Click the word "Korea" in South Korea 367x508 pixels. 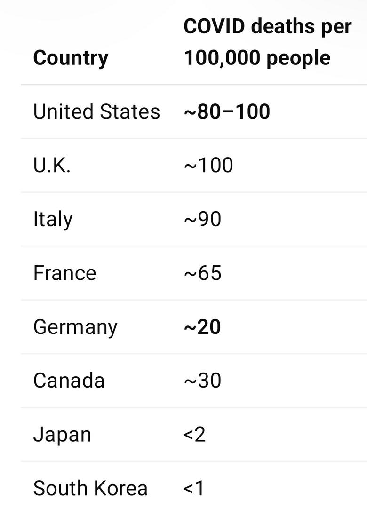tap(121, 488)
